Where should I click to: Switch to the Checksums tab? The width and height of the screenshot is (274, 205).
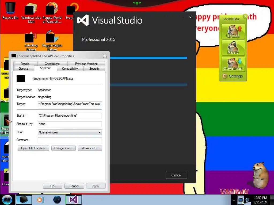52,64
